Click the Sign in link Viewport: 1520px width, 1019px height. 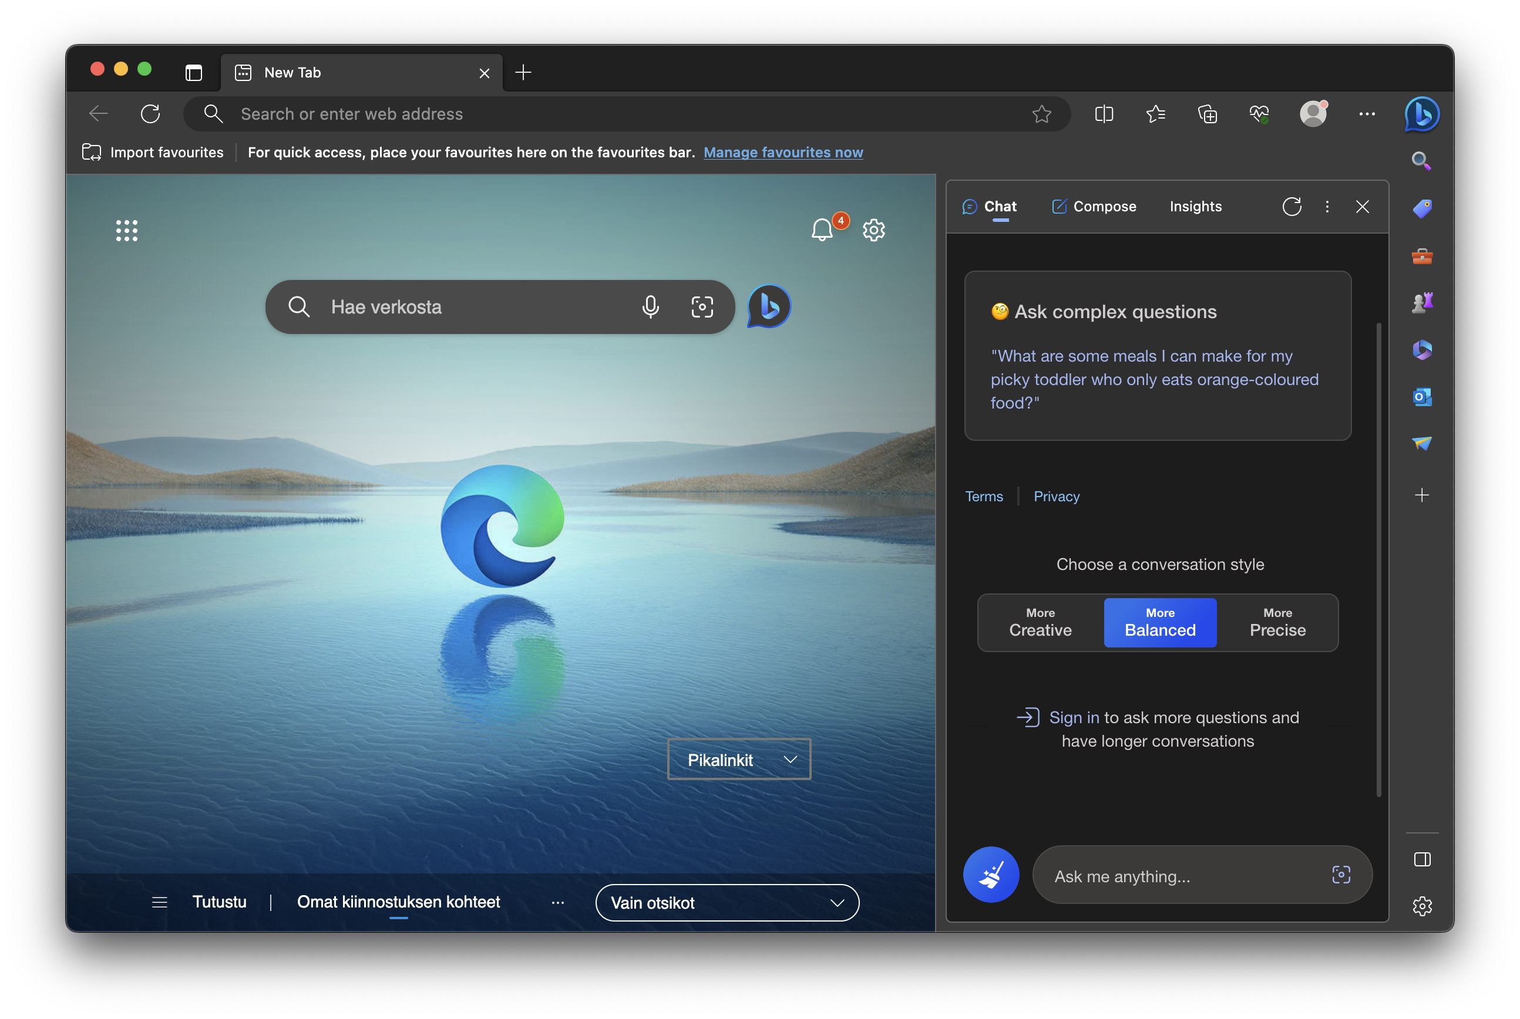point(1074,717)
